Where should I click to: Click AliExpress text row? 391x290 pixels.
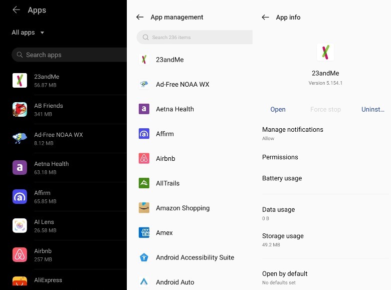(48, 280)
